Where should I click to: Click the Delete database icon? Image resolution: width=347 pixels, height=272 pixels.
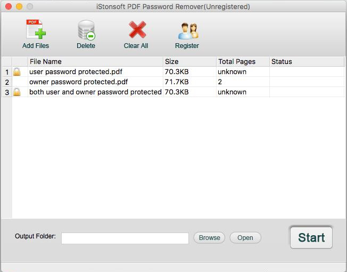tap(86, 30)
